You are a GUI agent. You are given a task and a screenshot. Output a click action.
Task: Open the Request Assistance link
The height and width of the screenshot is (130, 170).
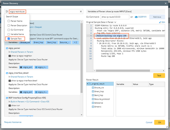tap(13, 122)
